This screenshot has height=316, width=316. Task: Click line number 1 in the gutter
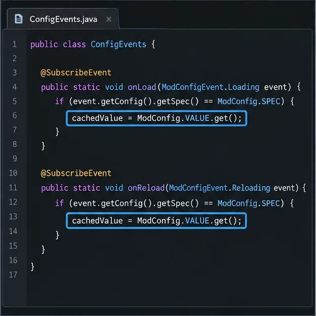[x=15, y=44]
